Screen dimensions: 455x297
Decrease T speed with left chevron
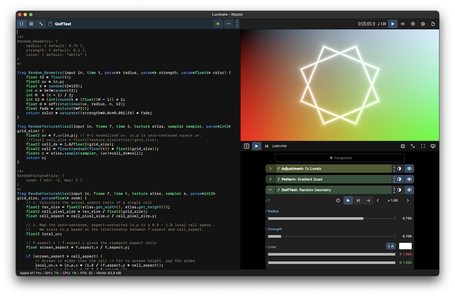point(378,200)
